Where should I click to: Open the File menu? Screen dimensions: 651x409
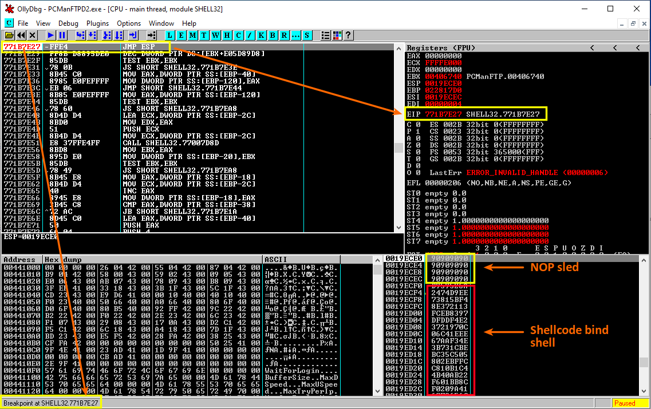(x=23, y=23)
